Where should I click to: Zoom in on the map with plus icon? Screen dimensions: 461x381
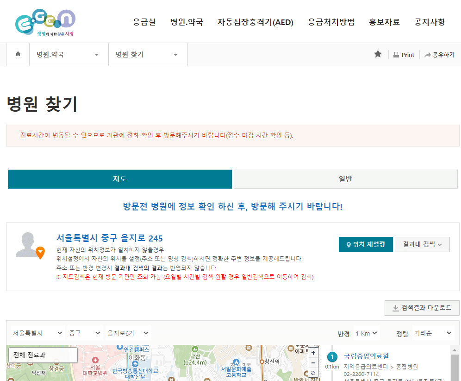[314, 354]
